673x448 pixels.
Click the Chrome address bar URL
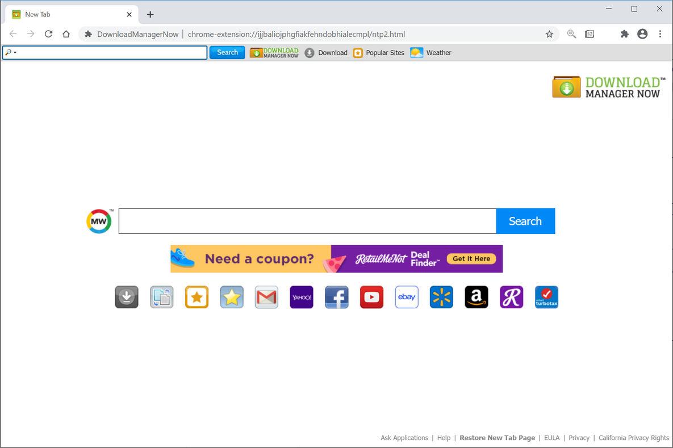tap(296, 34)
